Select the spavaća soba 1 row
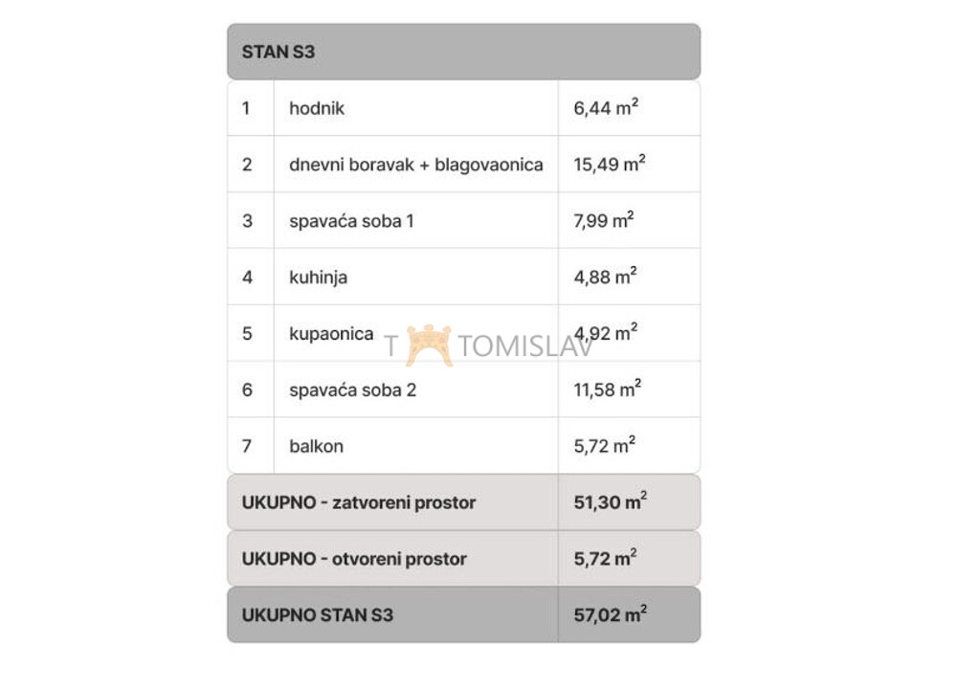Viewport: 980px width, 691px height. [464, 220]
